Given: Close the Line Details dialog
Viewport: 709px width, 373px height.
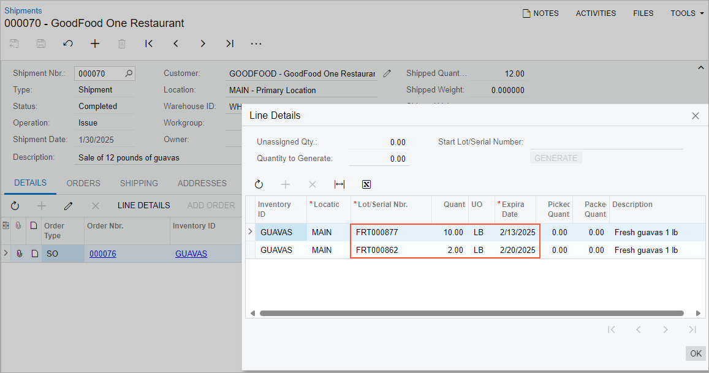Looking at the screenshot, I should click(696, 116).
